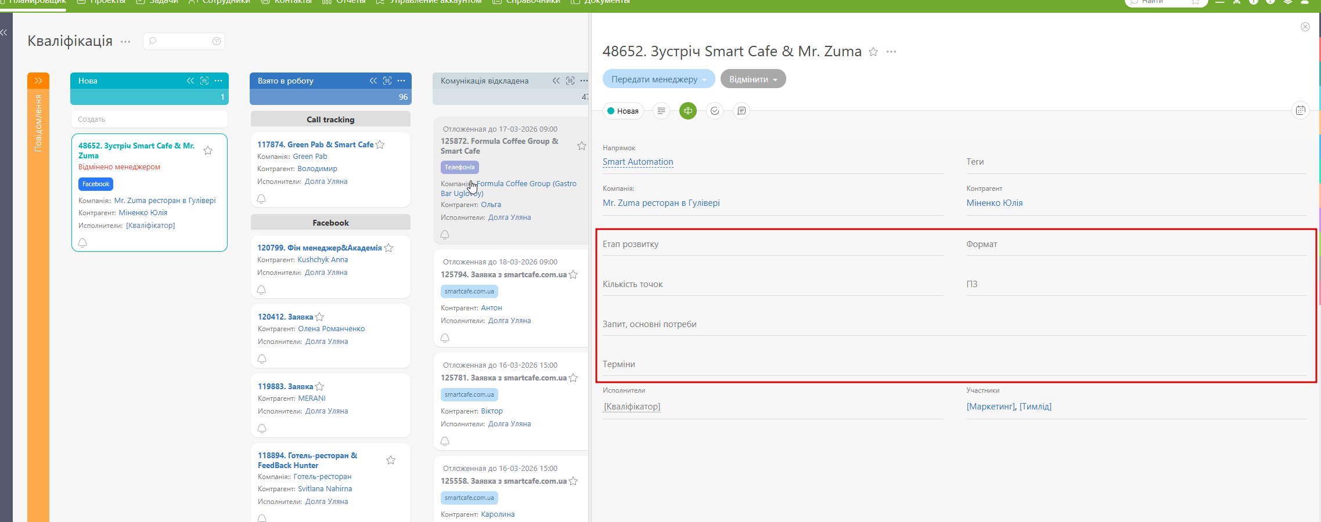The image size is (1321, 522).
Task: Toggle star on 118894 Готель-ресторан card
Action: (391, 461)
